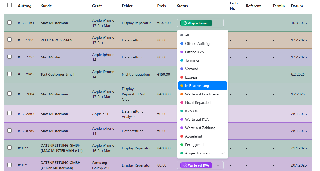320x171 pixels.
Task: Mark the checkbox for order #...2804
Action: coord(10,94)
